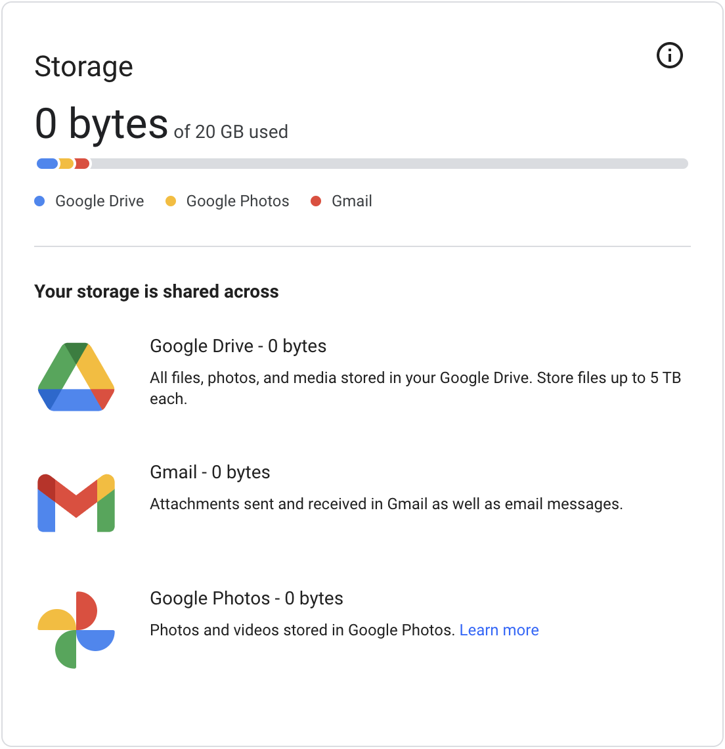Viewport: 725px width, 749px height.
Task: Click the yellow Google Photos legend dot
Action: [171, 202]
